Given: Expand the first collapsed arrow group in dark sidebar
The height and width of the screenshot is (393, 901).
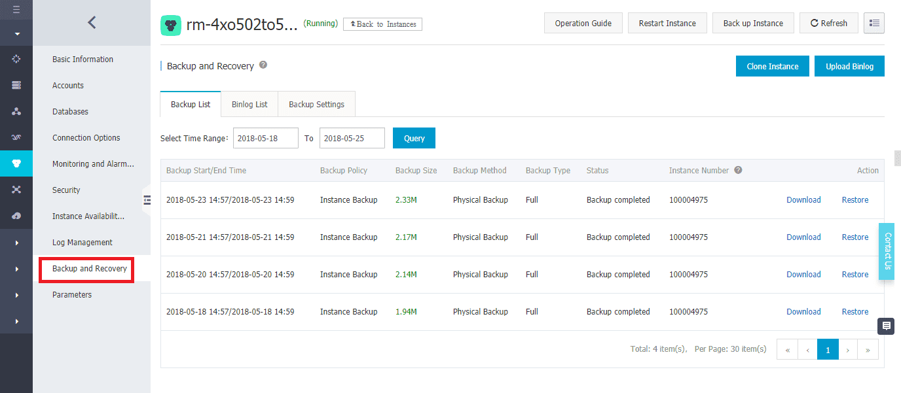Looking at the screenshot, I should (x=16, y=243).
